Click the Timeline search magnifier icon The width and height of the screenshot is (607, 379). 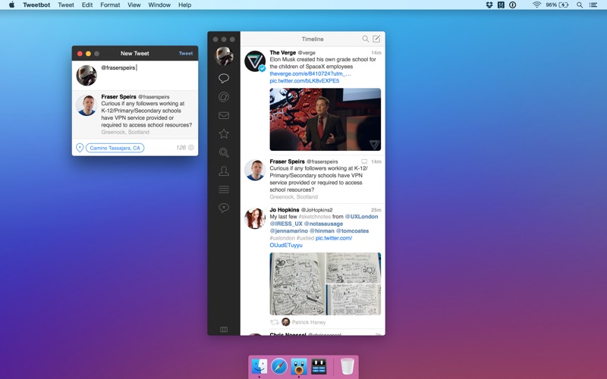(365, 39)
